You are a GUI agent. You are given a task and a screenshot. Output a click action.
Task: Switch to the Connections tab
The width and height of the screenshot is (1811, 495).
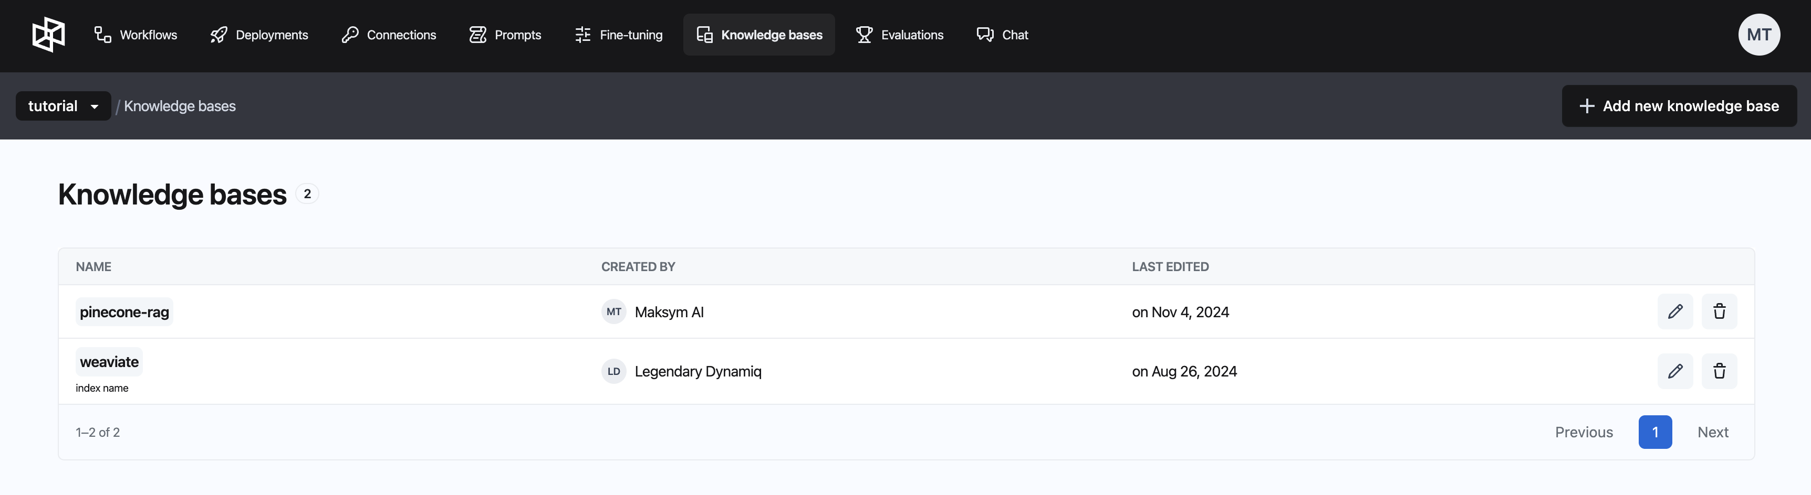point(389,35)
